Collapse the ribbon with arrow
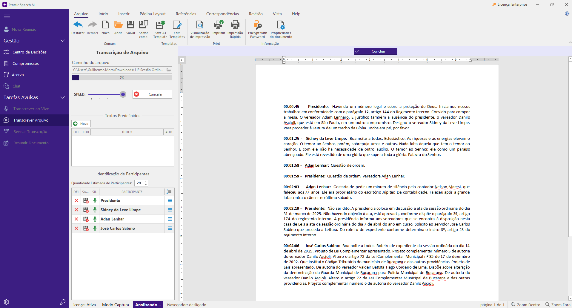The height and width of the screenshot is (308, 572). [x=570, y=43]
